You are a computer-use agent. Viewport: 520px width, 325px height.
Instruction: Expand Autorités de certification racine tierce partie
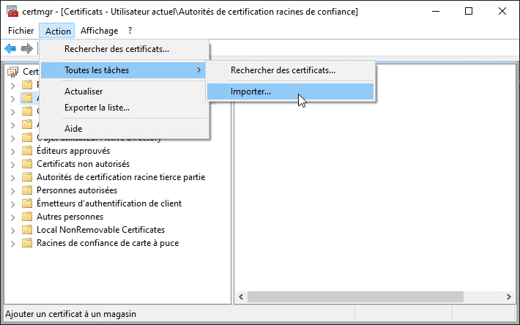pyautogui.click(x=12, y=177)
